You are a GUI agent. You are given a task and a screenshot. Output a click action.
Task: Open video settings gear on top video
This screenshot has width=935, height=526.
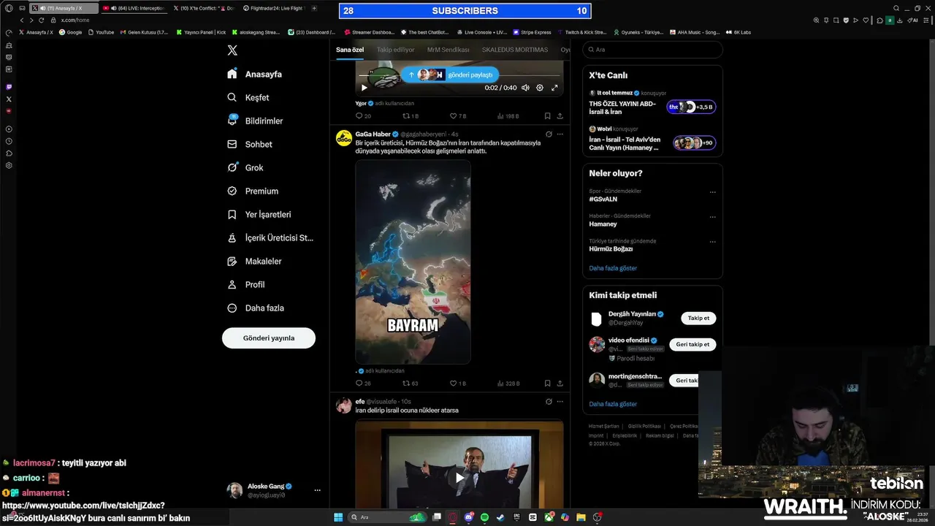[x=540, y=88]
